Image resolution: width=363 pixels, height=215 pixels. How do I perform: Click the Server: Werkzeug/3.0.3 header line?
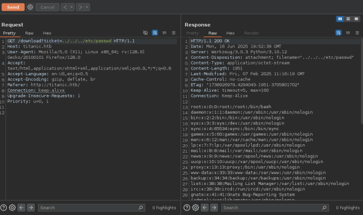pos(239,52)
